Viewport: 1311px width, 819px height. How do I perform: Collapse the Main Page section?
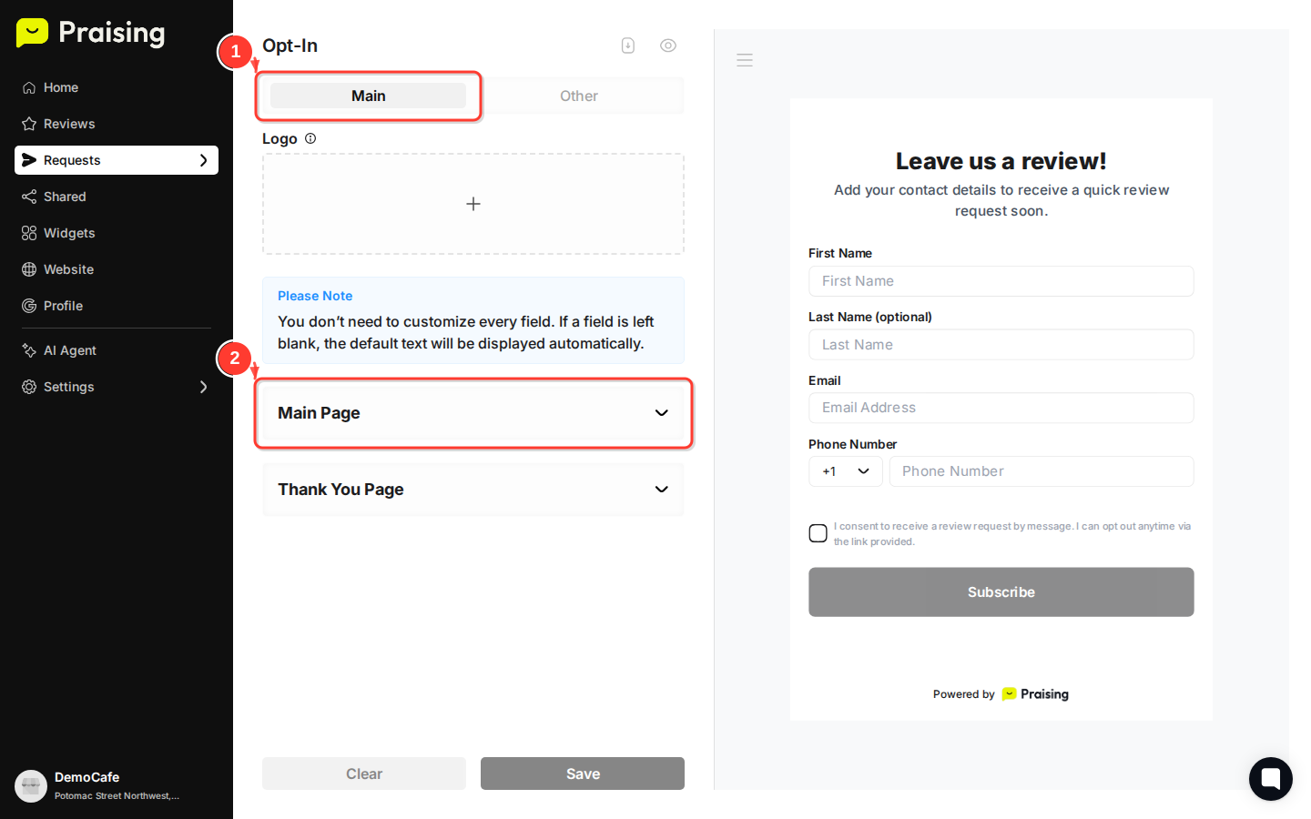point(473,412)
